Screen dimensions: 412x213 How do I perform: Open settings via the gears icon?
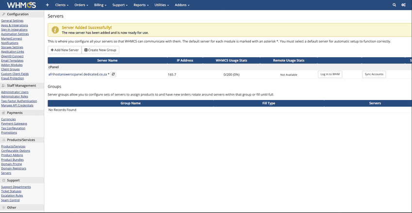(x=403, y=5)
